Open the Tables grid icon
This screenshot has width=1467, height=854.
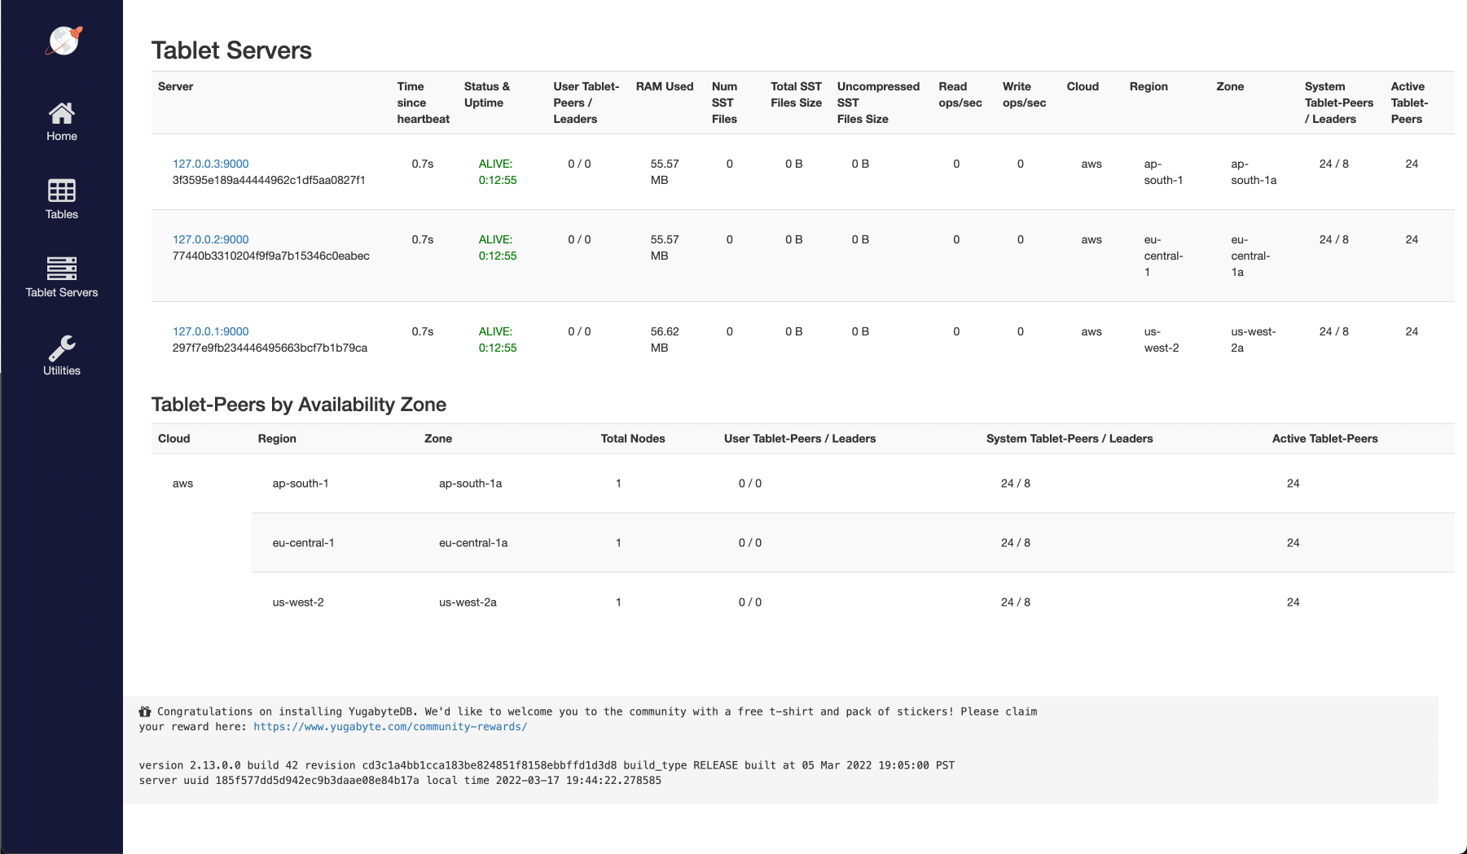pos(62,191)
